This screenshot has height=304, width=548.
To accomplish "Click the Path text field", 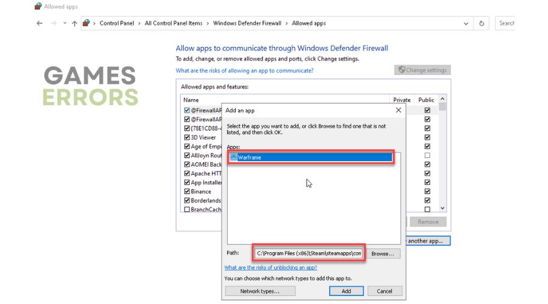I will pos(309,254).
